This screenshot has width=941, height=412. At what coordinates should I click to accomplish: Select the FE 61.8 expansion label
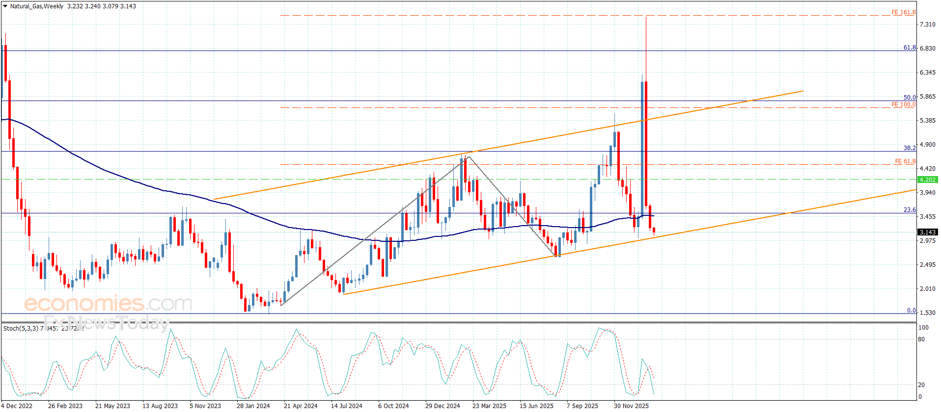coord(905,161)
